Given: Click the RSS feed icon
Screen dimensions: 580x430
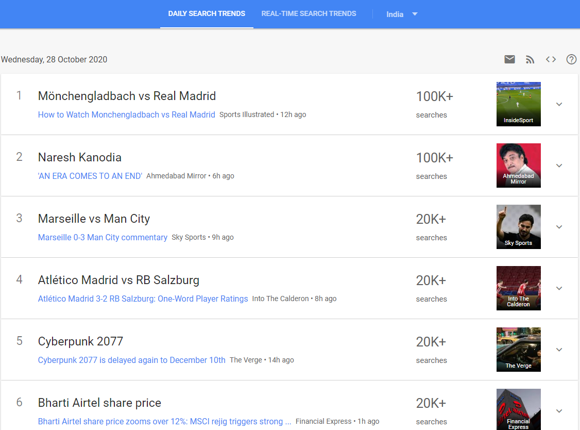Looking at the screenshot, I should click(x=530, y=59).
